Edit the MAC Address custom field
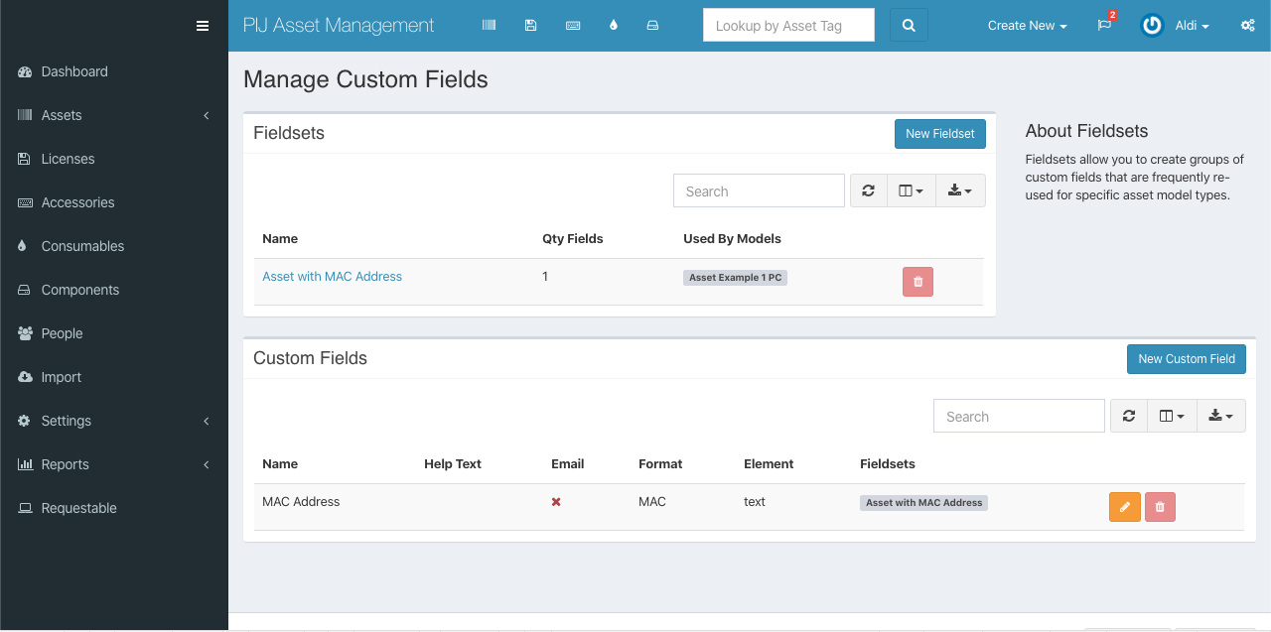Viewport: 1271px width, 632px height. pos(1124,507)
